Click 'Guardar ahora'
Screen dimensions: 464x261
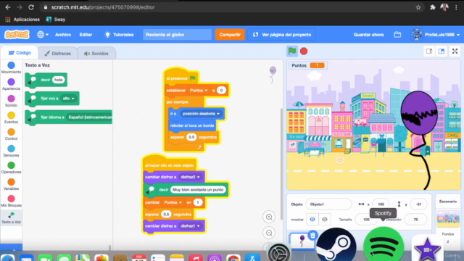(368, 35)
